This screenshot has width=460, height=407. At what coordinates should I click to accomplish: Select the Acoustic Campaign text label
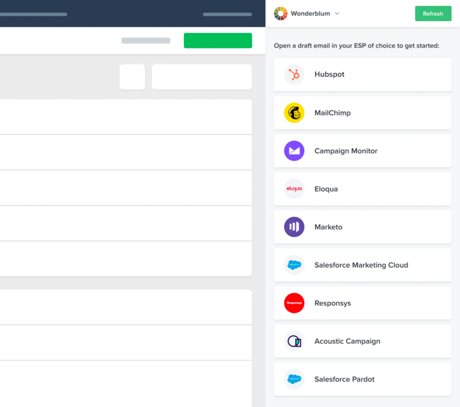tap(347, 341)
